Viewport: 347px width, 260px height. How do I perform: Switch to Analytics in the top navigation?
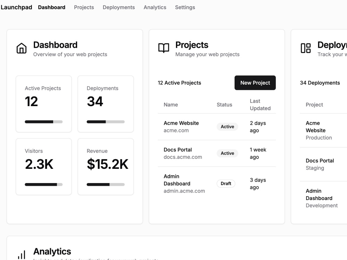click(x=155, y=7)
